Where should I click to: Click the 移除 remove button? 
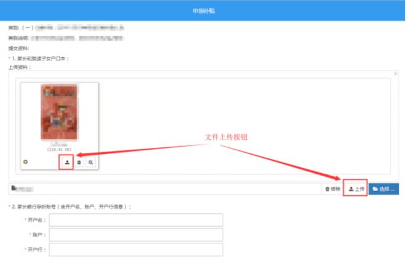point(333,189)
